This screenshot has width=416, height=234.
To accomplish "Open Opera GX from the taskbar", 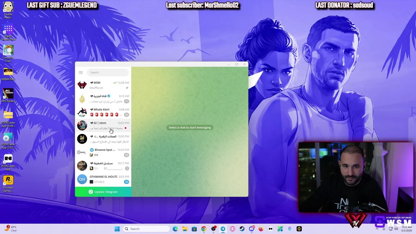I will tap(232, 229).
